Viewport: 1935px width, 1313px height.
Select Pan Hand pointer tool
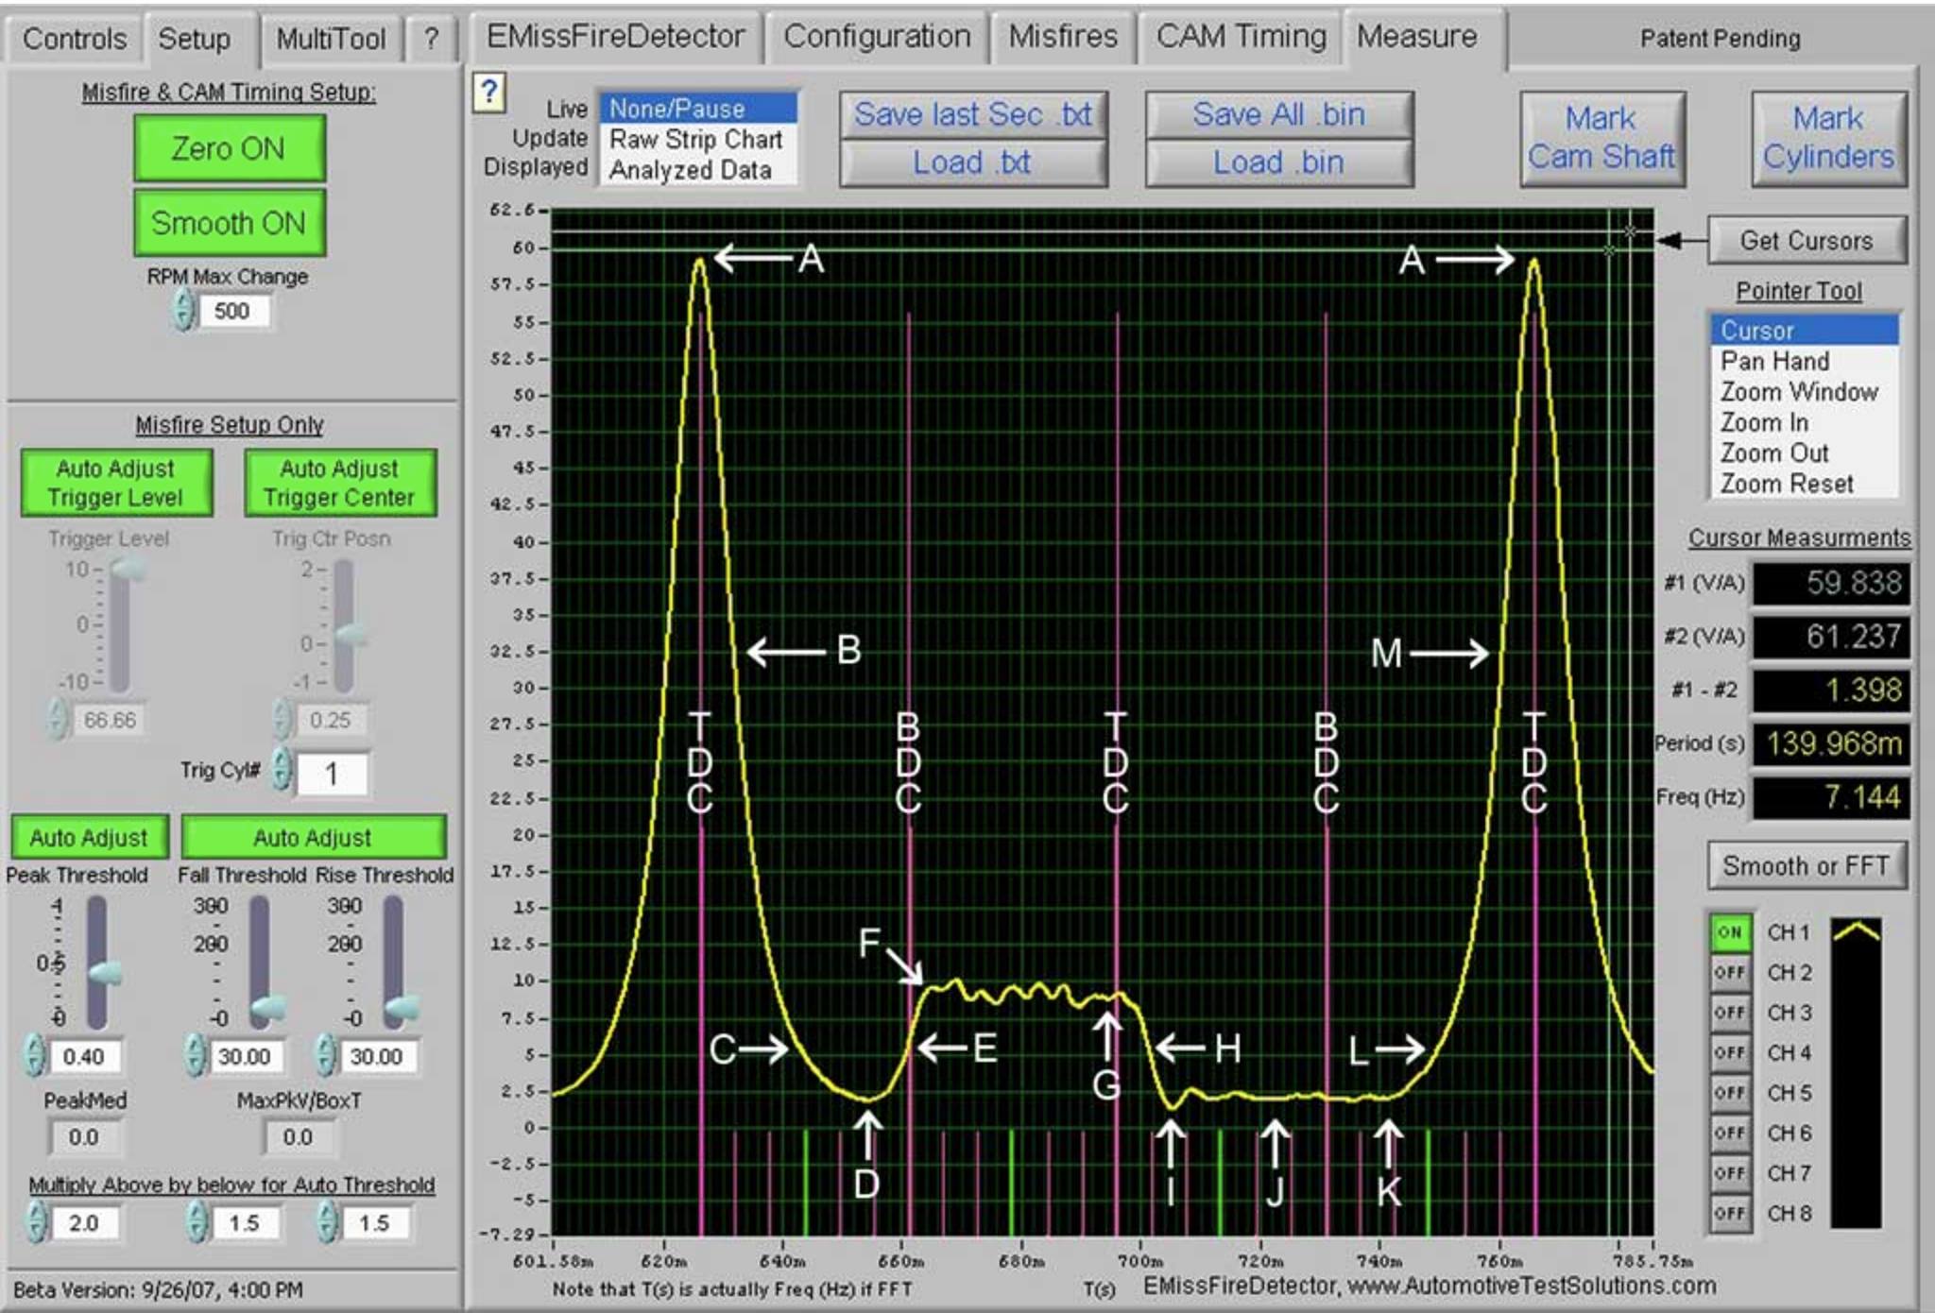click(x=1774, y=361)
